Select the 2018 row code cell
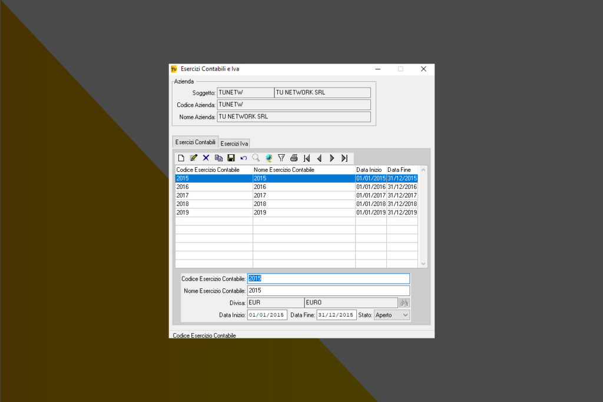Image resolution: width=603 pixels, height=402 pixels. coord(214,204)
